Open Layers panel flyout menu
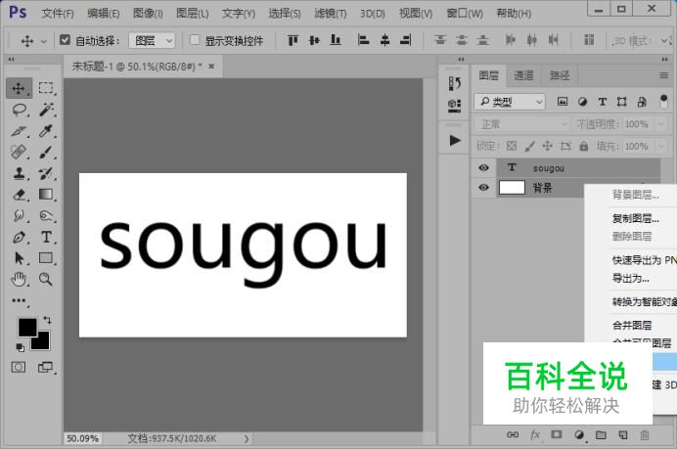 click(664, 75)
